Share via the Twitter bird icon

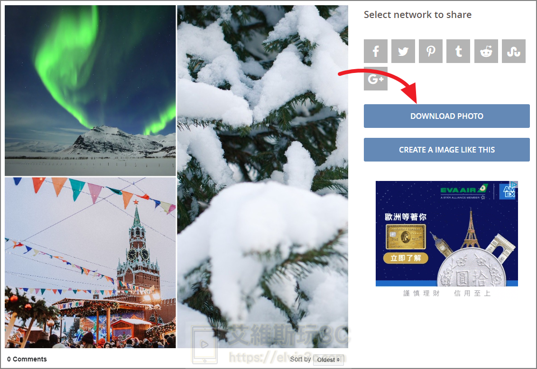pos(403,51)
